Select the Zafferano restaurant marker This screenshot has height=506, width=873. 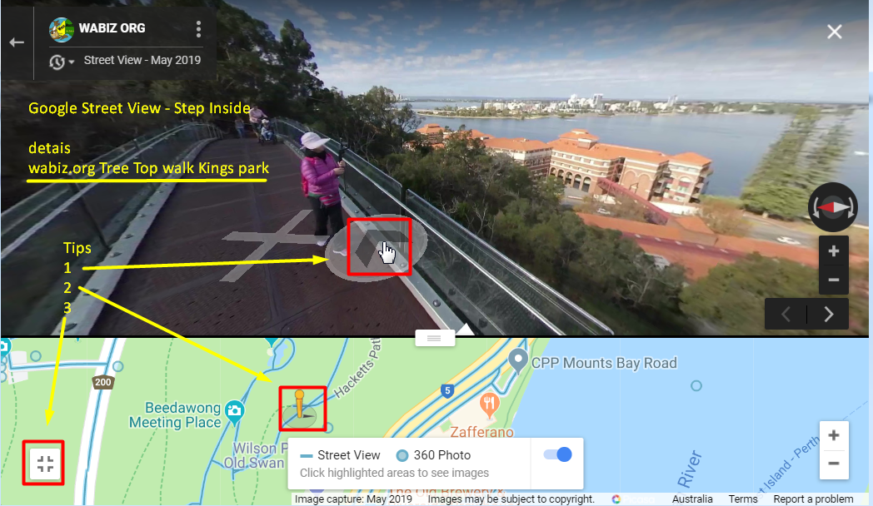(488, 404)
